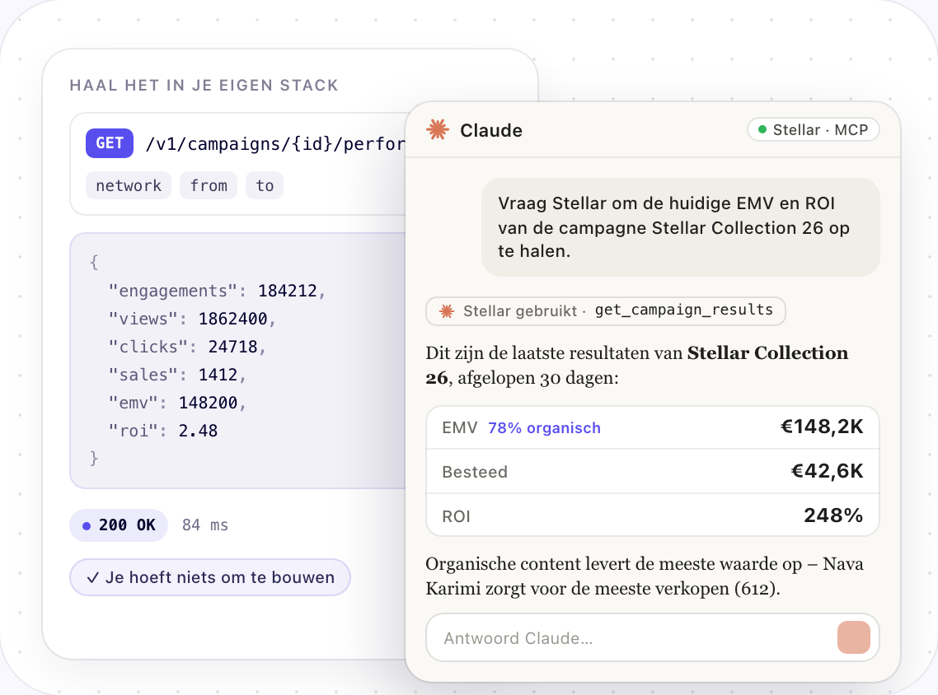The image size is (938, 695).
Task: Click the "clicks" JSON key
Action: pyautogui.click(x=148, y=347)
